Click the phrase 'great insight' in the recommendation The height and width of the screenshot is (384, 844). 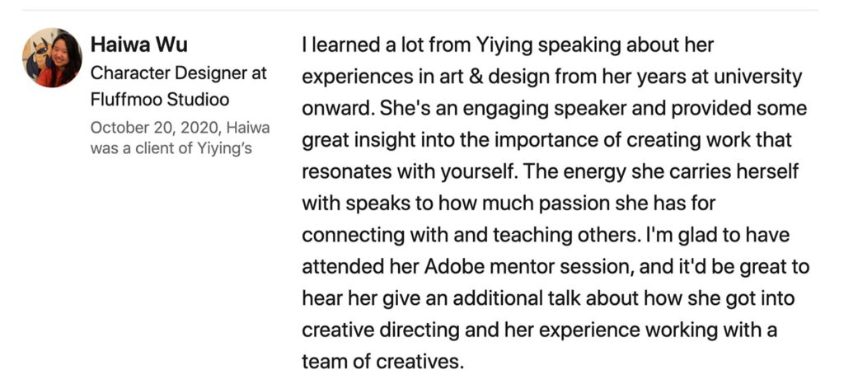[x=359, y=141]
